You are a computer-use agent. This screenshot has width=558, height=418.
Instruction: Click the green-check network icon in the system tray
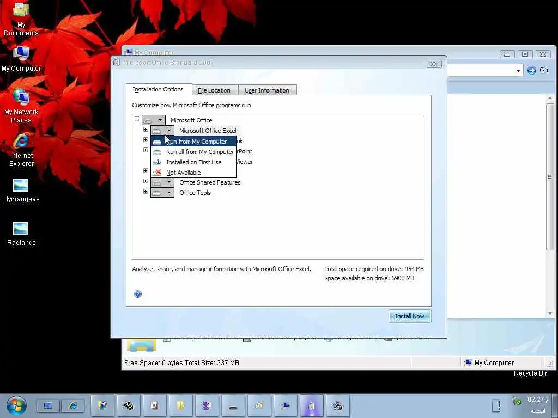[x=517, y=401]
